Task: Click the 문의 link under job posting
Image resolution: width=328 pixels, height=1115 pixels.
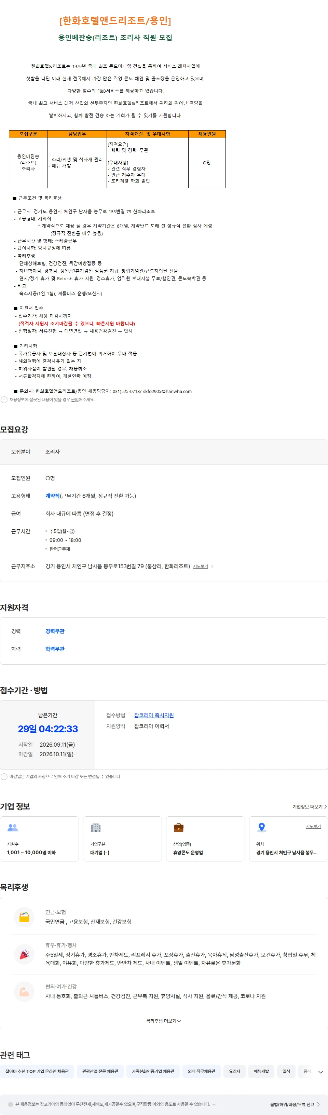Action: [x=74, y=399]
